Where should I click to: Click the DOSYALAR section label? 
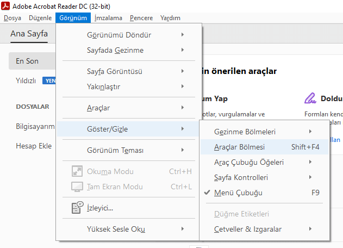tap(33, 107)
